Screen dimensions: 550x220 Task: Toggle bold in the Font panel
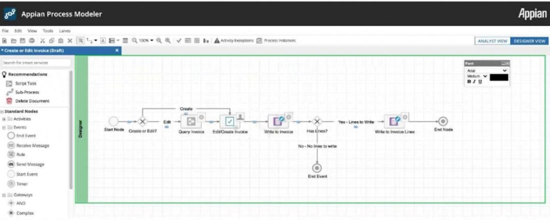[469, 81]
